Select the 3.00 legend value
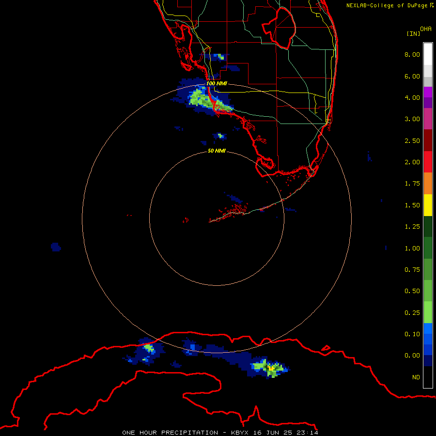Screen dimensions: 436x436 tap(412, 119)
